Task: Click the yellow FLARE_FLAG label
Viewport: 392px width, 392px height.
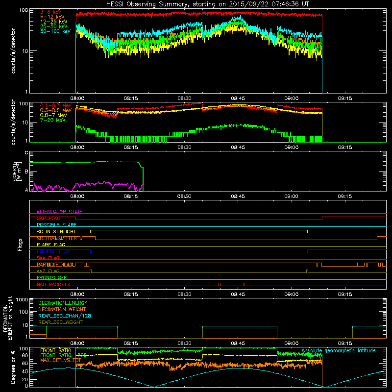Action: click(51, 245)
